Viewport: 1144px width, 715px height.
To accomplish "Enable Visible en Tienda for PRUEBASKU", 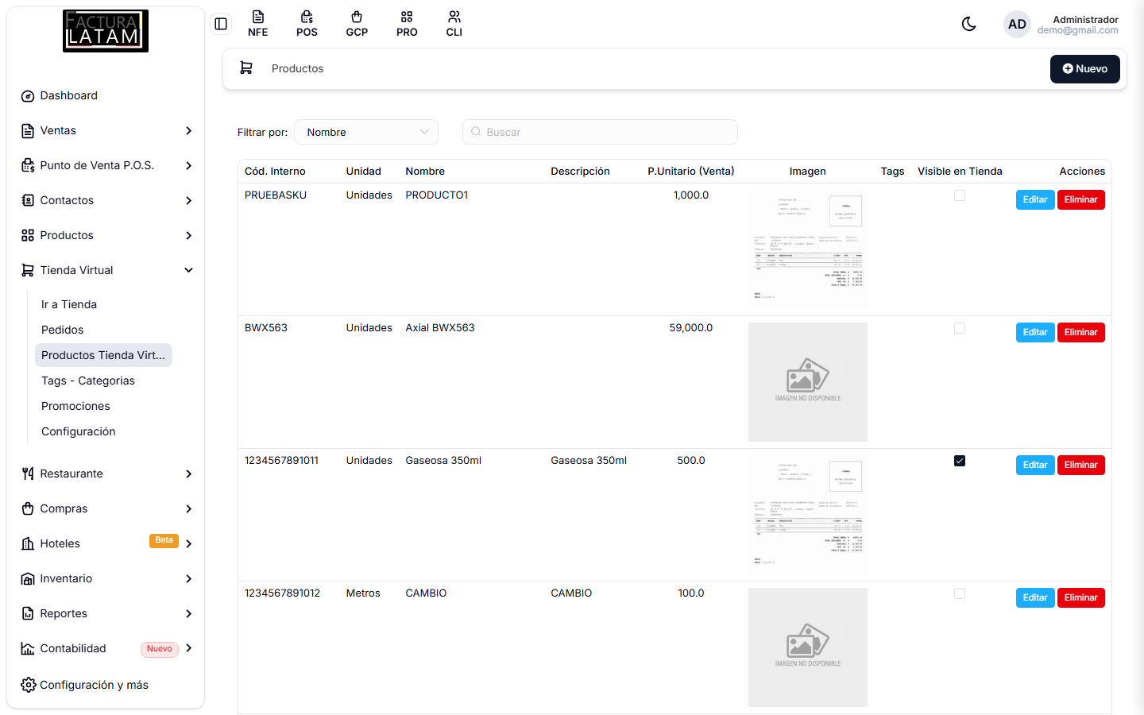I will coord(960,195).
